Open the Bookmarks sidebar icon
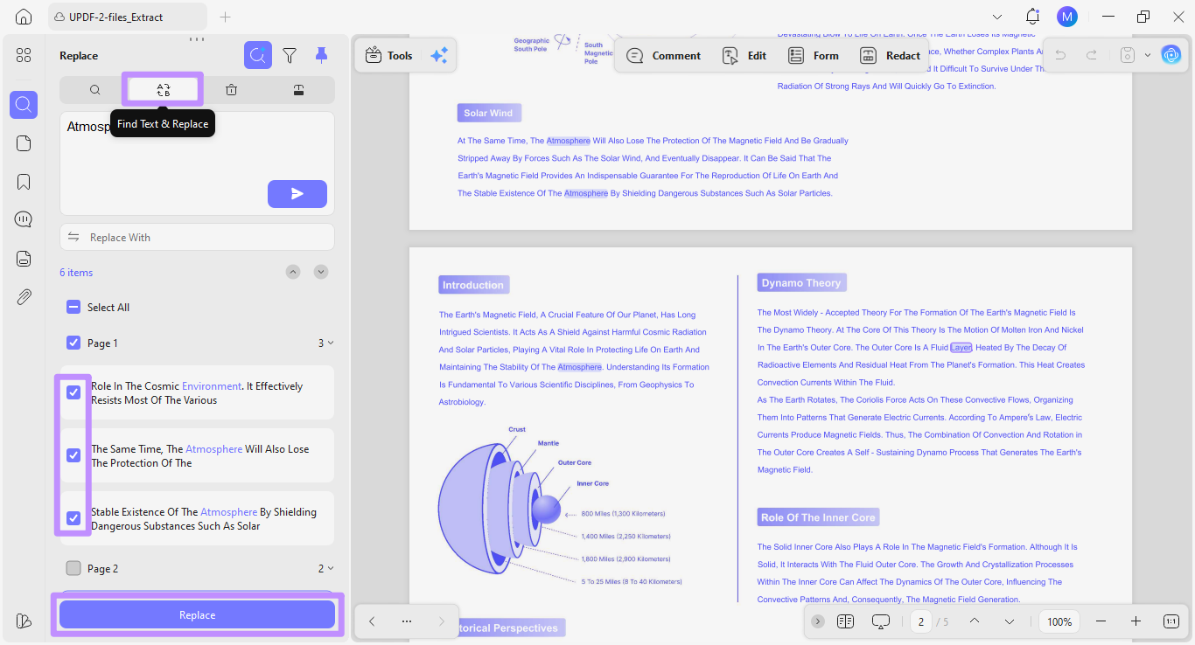 point(24,182)
